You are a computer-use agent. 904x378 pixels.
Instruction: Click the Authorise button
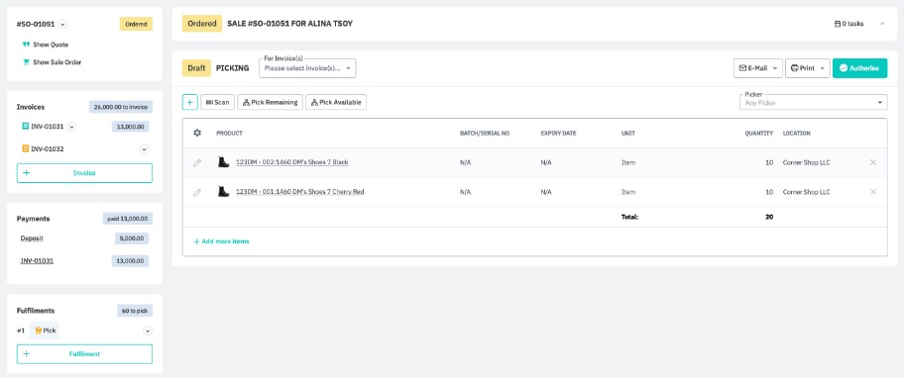pyautogui.click(x=859, y=68)
